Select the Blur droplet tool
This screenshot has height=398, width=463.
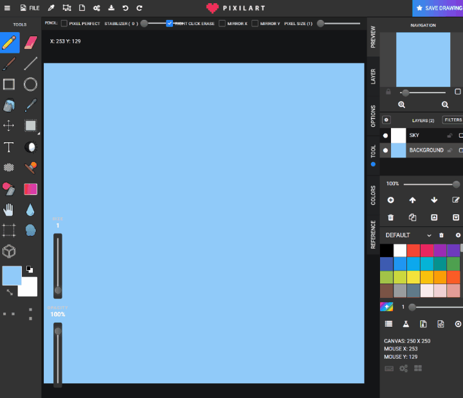30,210
